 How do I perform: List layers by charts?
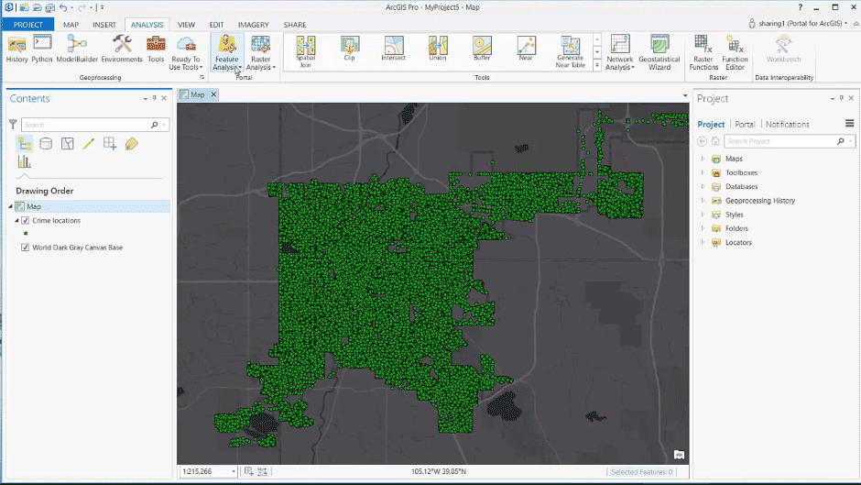(24, 161)
